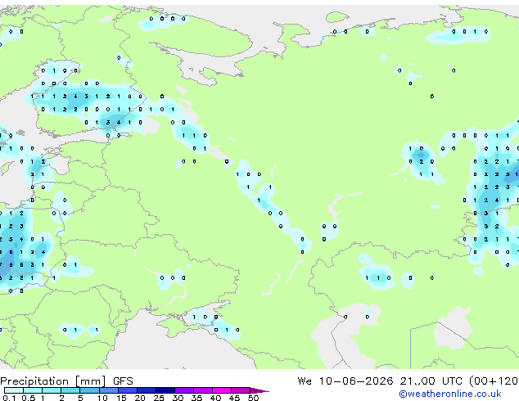
Task: Click the '25' legend scale label
Action: (159, 398)
